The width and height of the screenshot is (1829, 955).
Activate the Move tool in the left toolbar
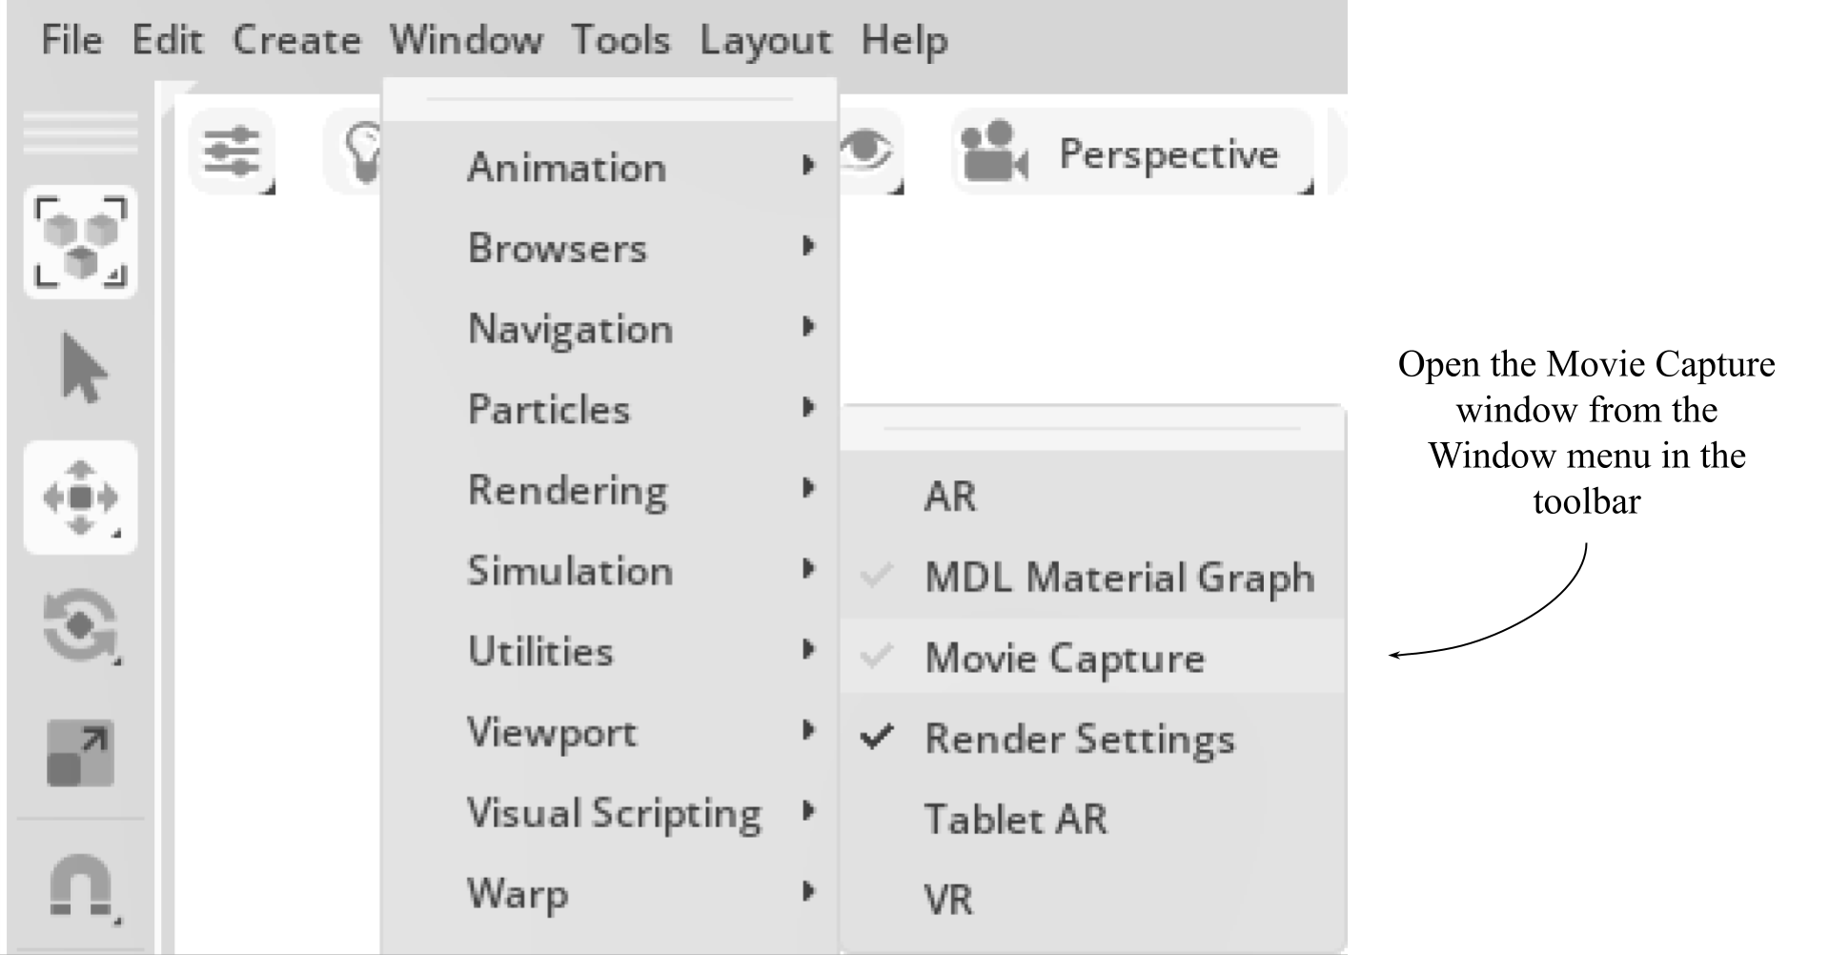(x=81, y=496)
